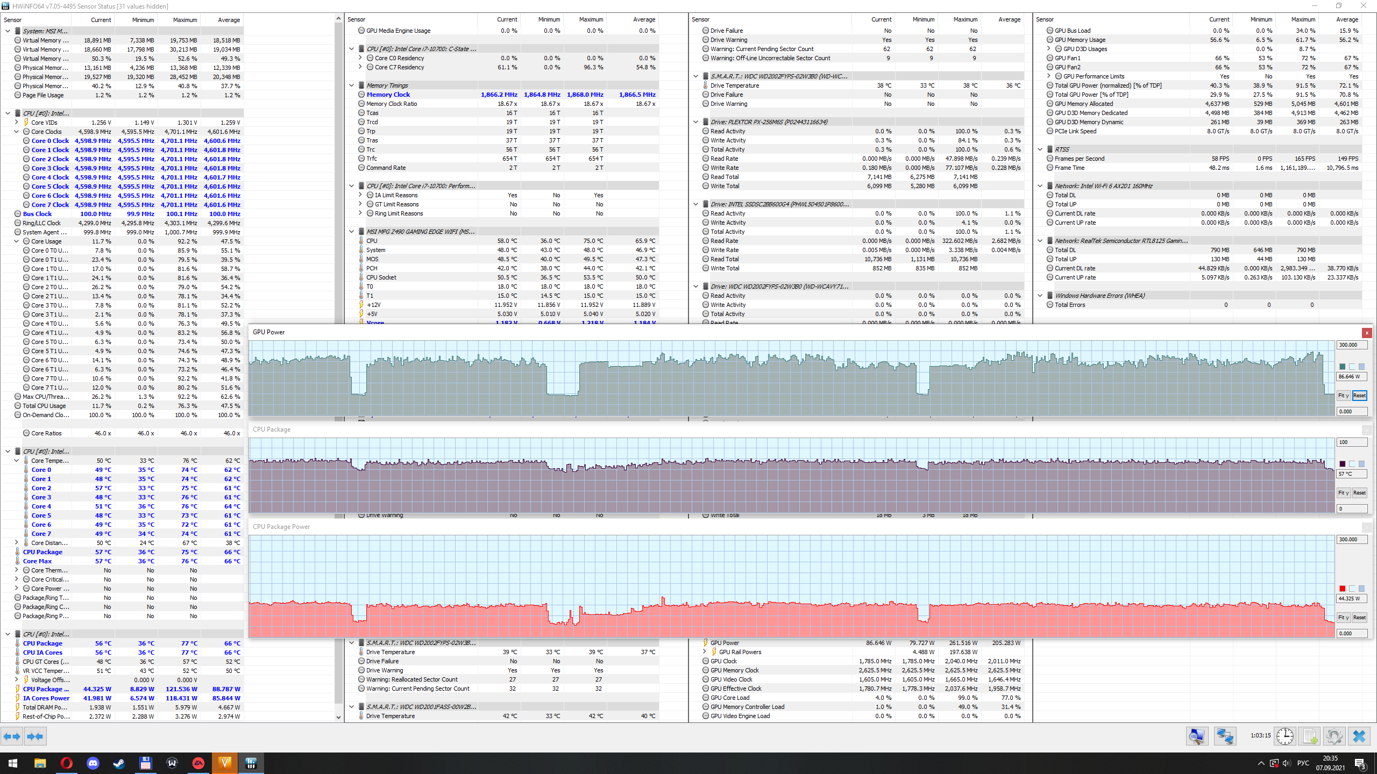The image size is (1377, 774).
Task: Click the 300.000 max field in GPU Power
Action: [1351, 345]
